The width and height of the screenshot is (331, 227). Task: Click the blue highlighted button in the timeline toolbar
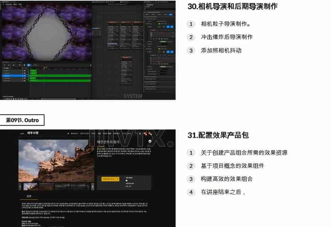pos(29,65)
